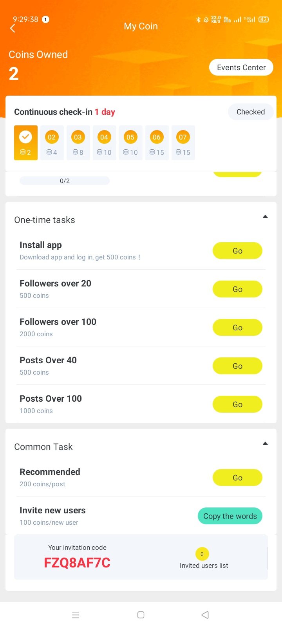Tap day 02 check-in coin icon
Image resolution: width=282 pixels, height=627 pixels.
click(52, 138)
